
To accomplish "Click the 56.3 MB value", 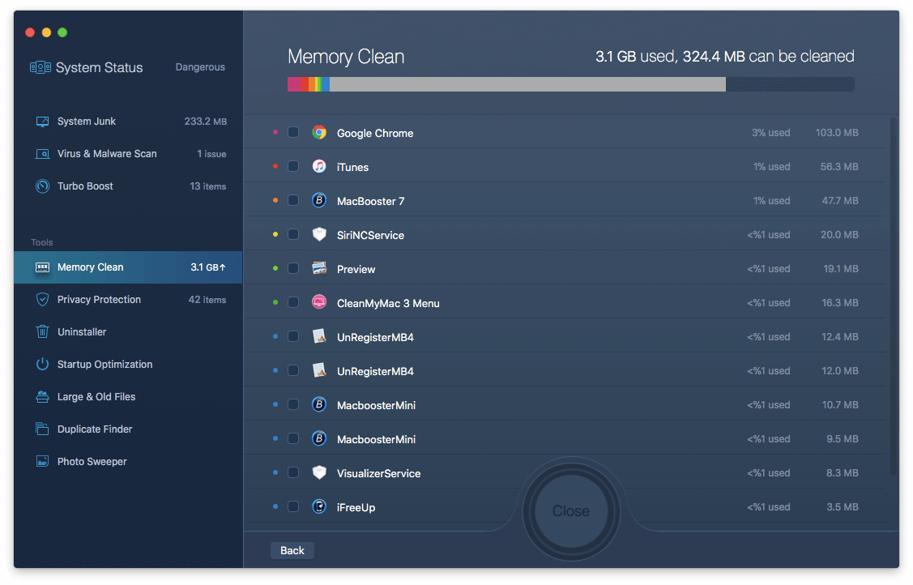I will click(839, 166).
